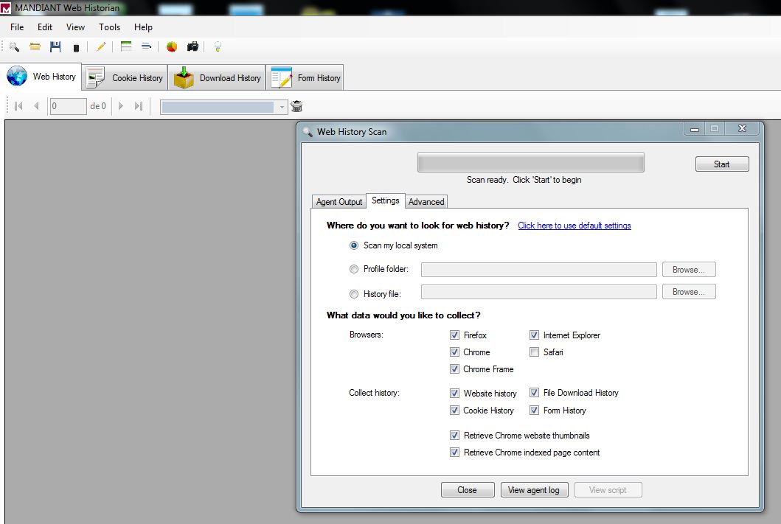Screen dimensions: 781x524
Task: Click the Close button in scan dialog
Action: click(468, 490)
